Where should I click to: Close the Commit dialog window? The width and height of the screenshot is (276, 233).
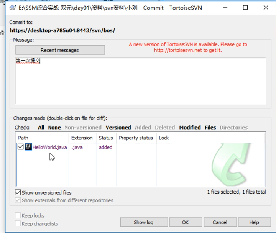point(266,8)
